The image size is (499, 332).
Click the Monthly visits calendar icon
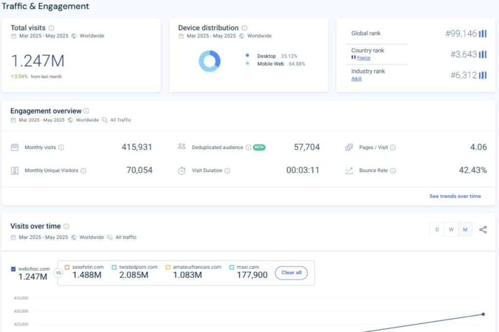15,147
